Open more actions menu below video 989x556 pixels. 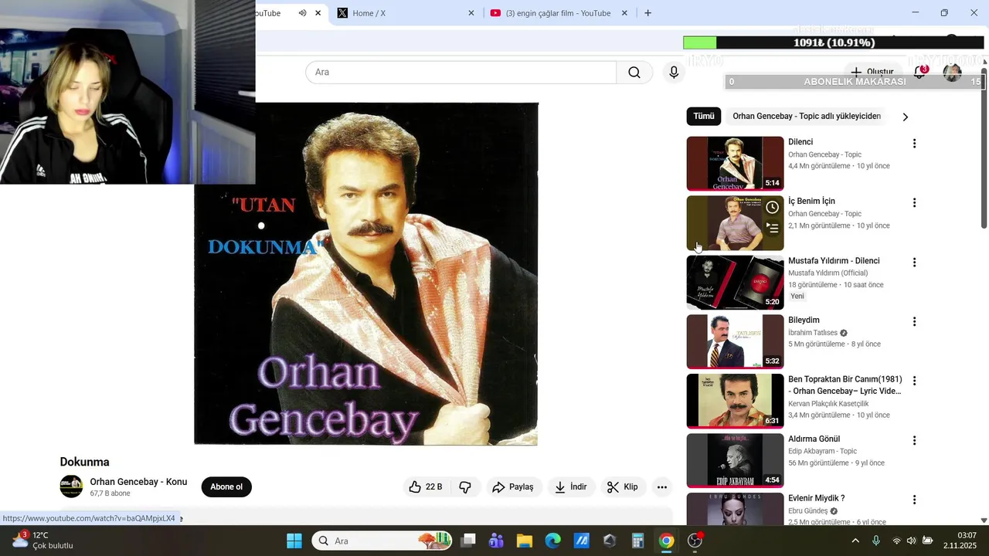662,486
